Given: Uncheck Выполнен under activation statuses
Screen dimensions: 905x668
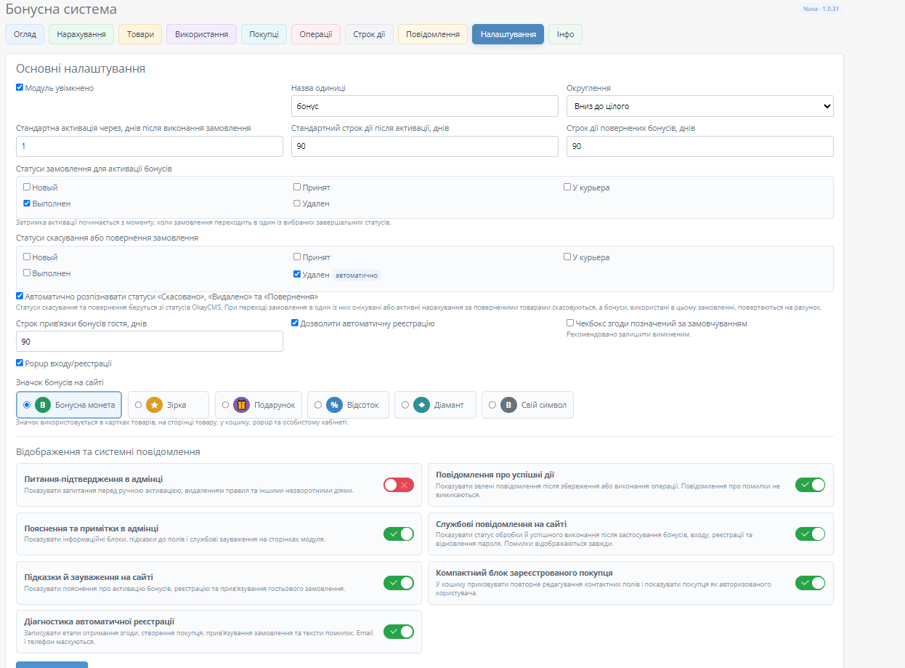Looking at the screenshot, I should tap(27, 203).
